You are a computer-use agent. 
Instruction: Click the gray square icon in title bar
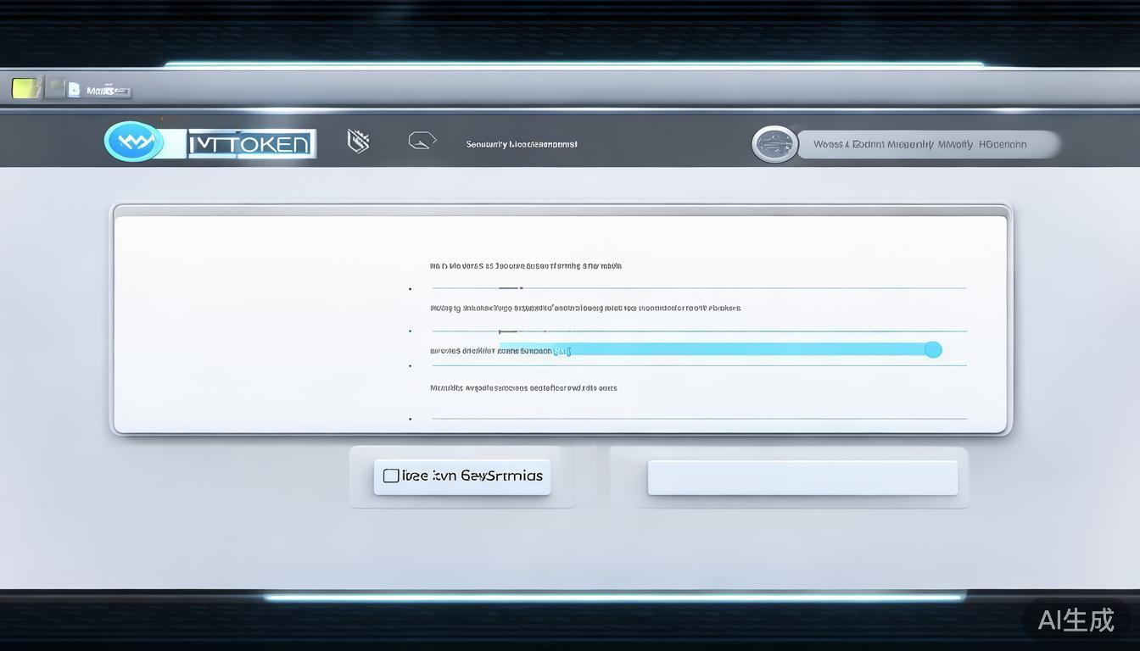click(x=55, y=88)
